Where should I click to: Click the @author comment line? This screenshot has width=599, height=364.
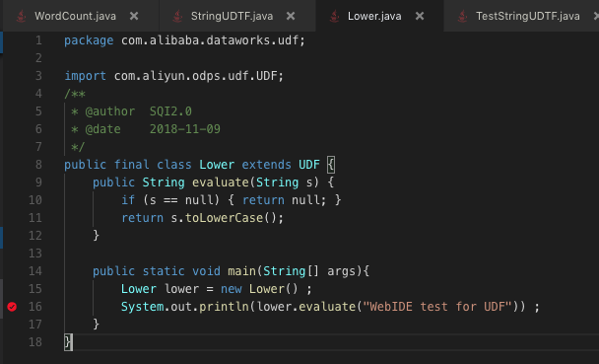pyautogui.click(x=131, y=111)
